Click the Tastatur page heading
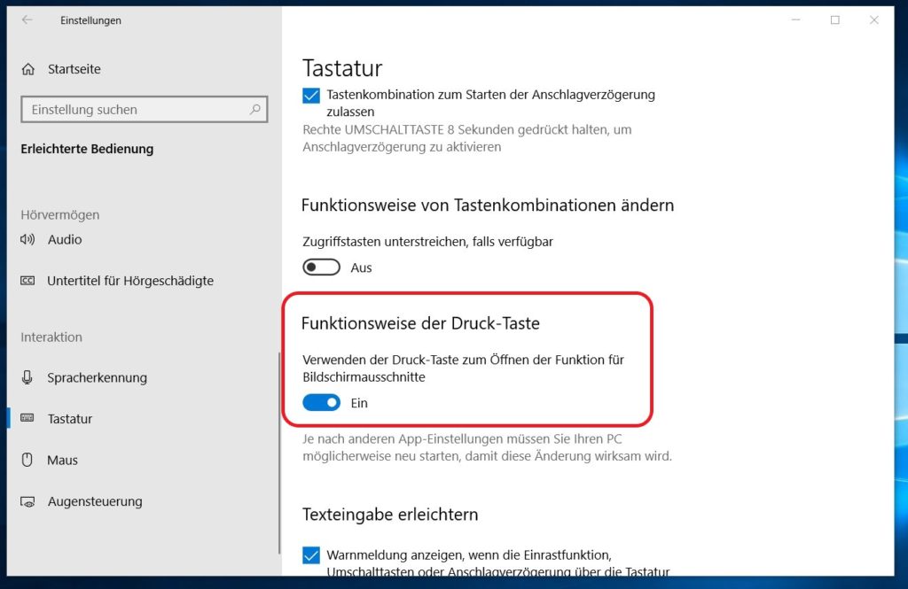This screenshot has width=908, height=589. [x=342, y=68]
